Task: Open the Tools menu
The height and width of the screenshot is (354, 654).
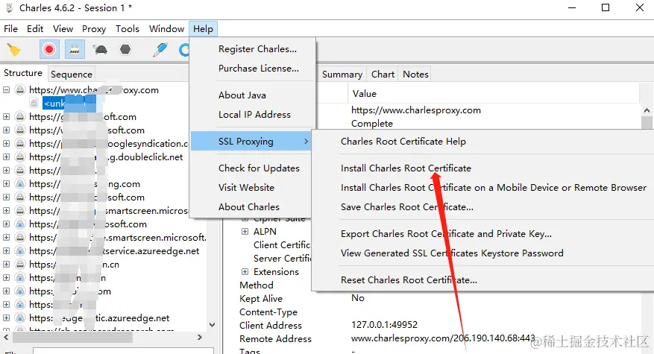Action: tap(128, 29)
